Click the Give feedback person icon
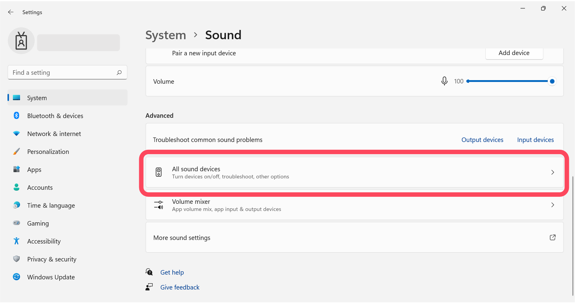 tap(149, 287)
